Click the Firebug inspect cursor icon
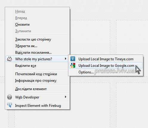The image size is (148, 128). click(x=10, y=105)
